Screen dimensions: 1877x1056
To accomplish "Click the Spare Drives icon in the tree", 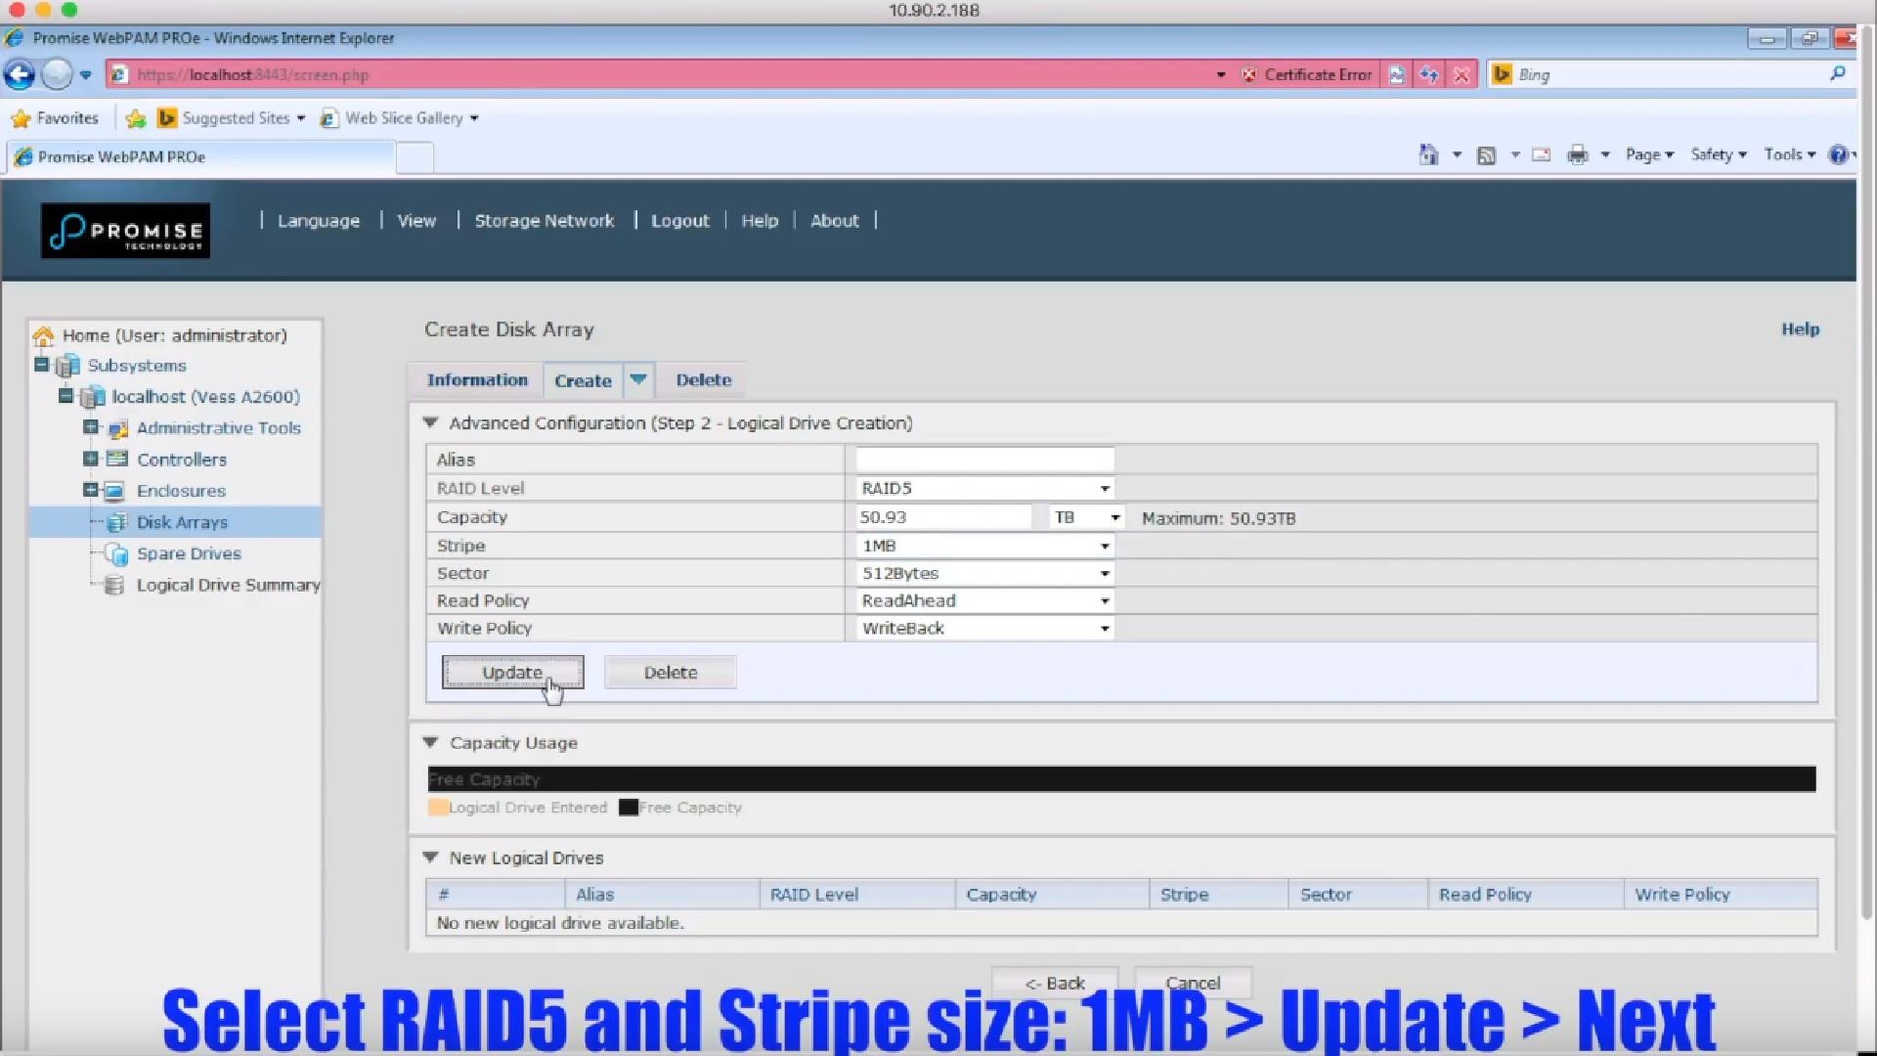I will point(116,554).
